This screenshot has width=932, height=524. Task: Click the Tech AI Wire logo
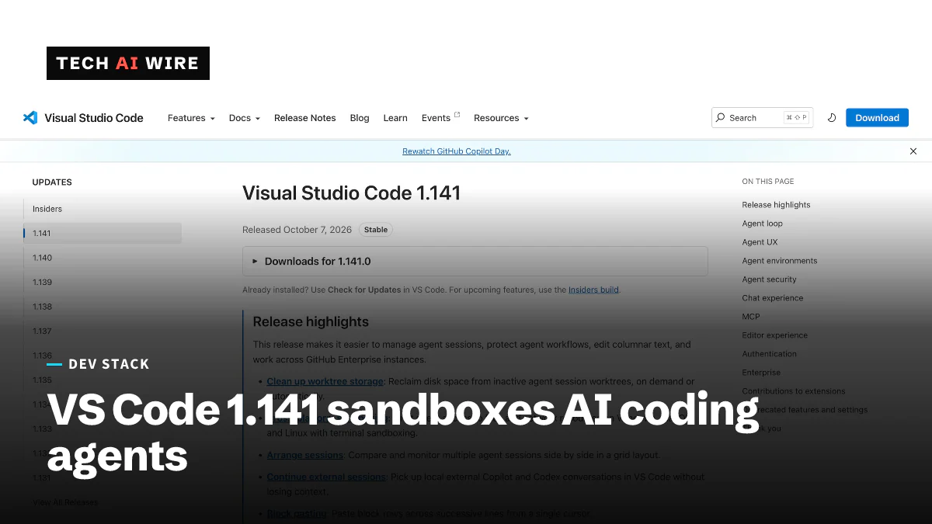pyautogui.click(x=128, y=64)
